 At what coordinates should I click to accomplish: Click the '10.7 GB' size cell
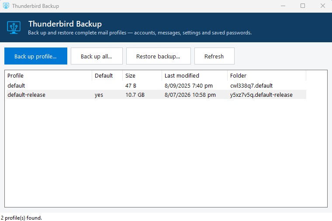click(135, 95)
